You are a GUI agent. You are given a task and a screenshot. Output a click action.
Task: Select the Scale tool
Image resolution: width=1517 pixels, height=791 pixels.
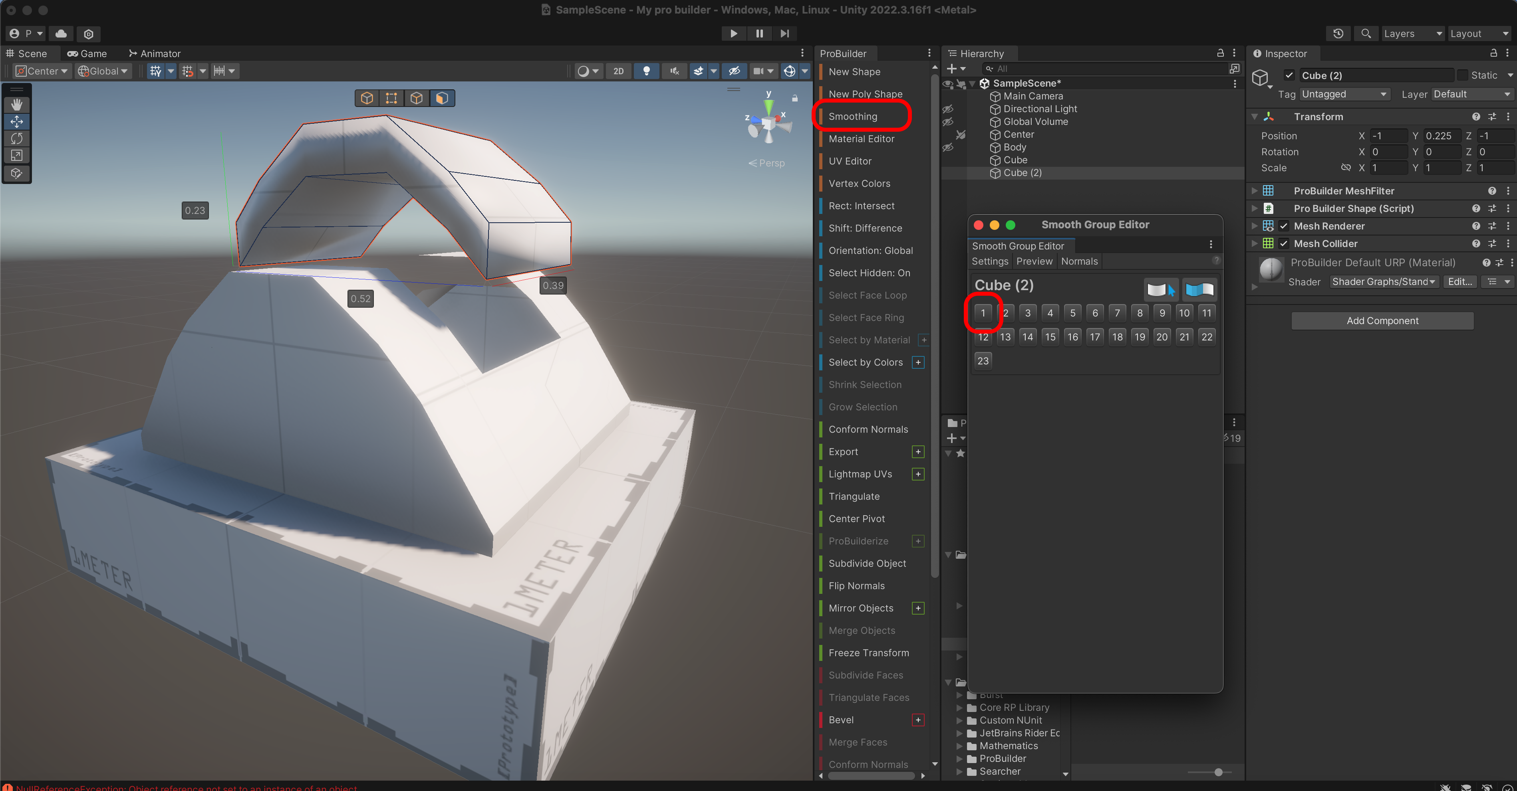click(16, 155)
